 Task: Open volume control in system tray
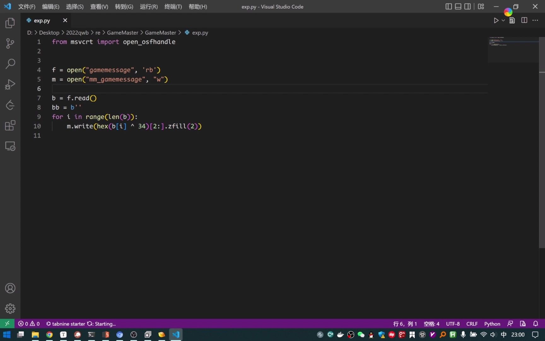click(x=493, y=335)
